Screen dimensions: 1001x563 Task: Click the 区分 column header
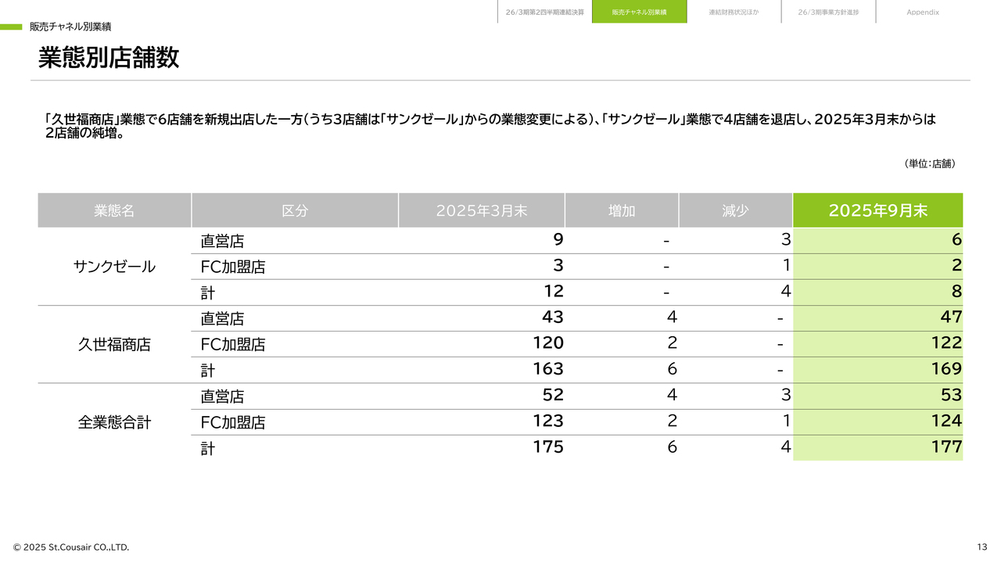(295, 210)
